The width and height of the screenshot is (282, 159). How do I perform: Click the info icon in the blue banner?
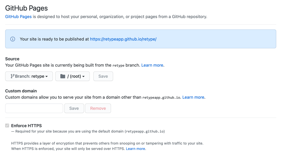(x=13, y=39)
